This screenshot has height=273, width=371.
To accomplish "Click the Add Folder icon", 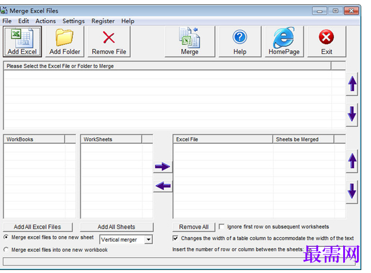I will point(65,42).
